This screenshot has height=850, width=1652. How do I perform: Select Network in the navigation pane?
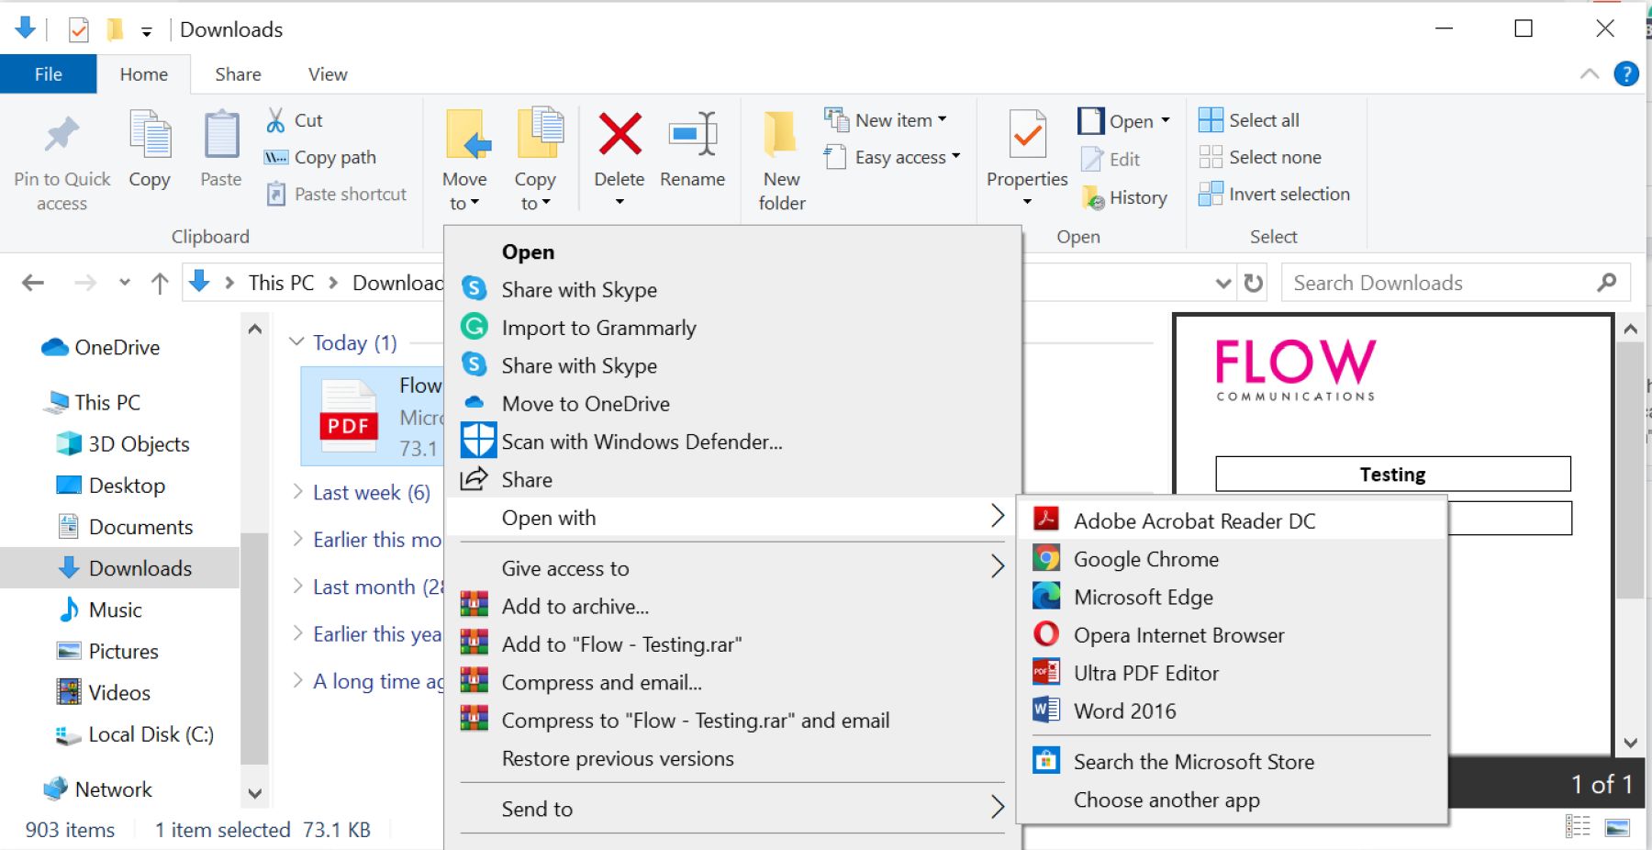tap(97, 789)
